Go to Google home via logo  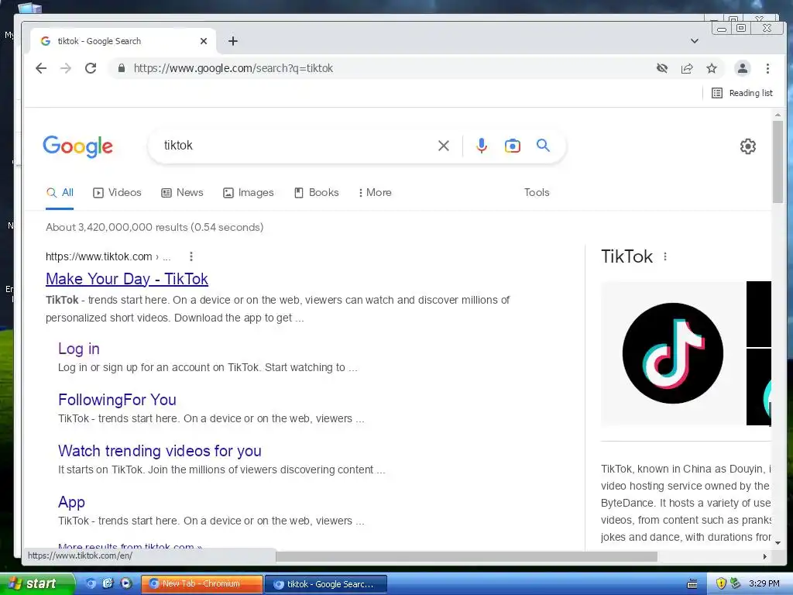[78, 146]
